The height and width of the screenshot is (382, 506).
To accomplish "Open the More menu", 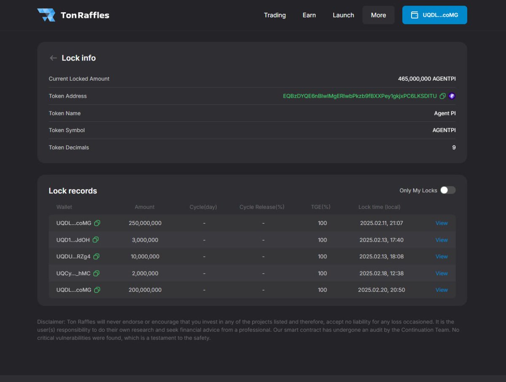I will click(379, 15).
